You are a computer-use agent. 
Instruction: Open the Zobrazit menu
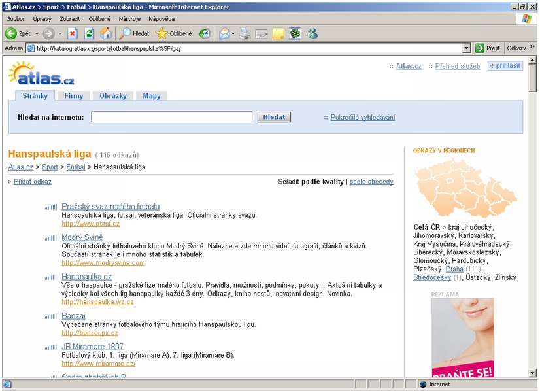point(70,18)
